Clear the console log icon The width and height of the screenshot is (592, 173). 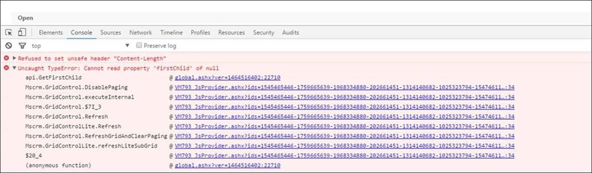8,46
